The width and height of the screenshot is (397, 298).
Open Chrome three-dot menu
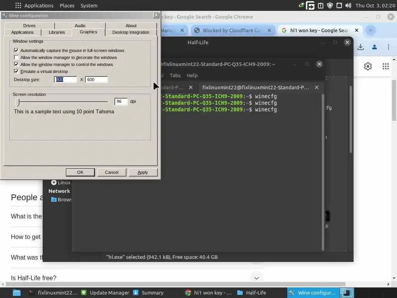[x=388, y=47]
